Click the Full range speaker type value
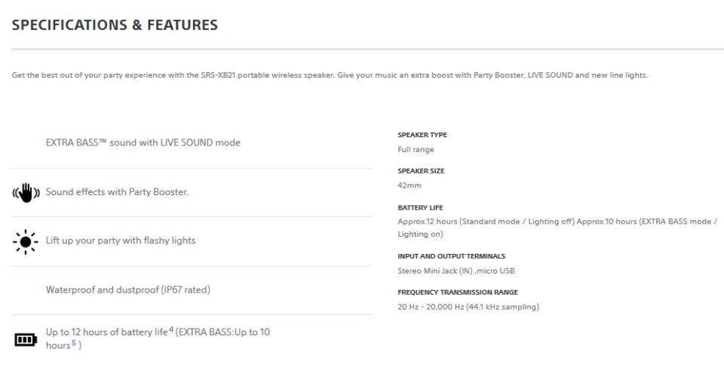 (x=416, y=149)
